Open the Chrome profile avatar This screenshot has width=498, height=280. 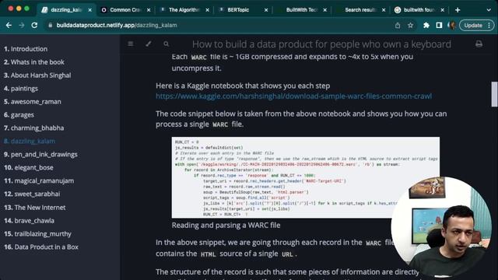(451, 25)
